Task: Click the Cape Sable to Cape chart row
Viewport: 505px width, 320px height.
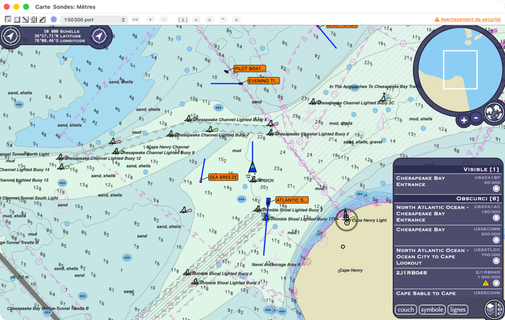Action: pyautogui.click(x=448, y=293)
